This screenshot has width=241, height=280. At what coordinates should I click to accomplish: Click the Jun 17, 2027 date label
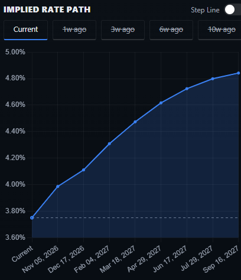(170, 259)
